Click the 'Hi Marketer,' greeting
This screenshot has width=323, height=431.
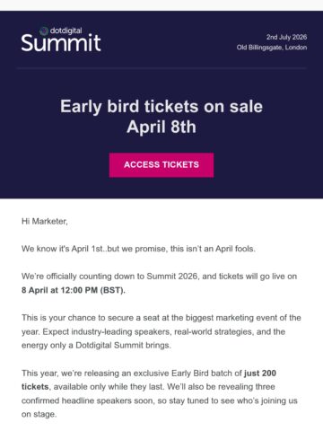click(45, 222)
